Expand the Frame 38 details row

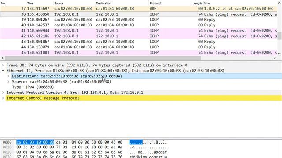click(x=3, y=65)
